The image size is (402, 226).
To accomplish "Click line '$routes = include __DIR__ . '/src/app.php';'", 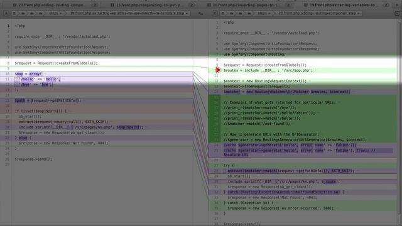I will click(x=268, y=70).
